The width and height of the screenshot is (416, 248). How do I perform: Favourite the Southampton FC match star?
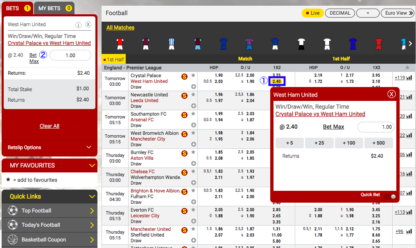tap(193, 114)
